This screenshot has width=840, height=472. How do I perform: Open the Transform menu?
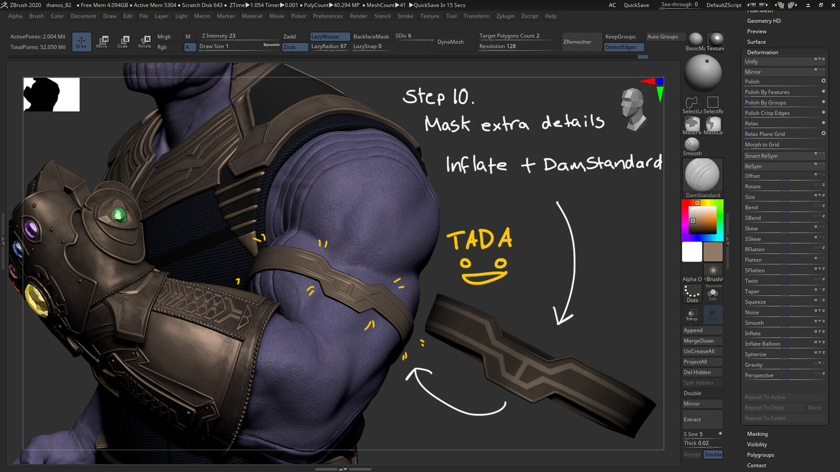pyautogui.click(x=476, y=16)
